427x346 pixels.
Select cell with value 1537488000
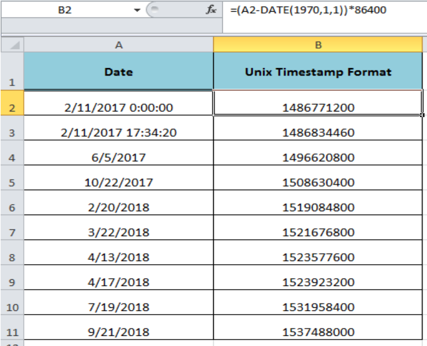[318, 327]
